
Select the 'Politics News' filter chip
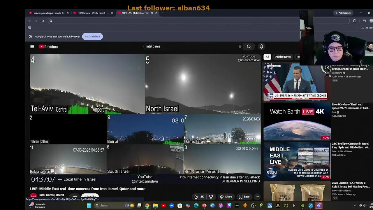coord(283,57)
